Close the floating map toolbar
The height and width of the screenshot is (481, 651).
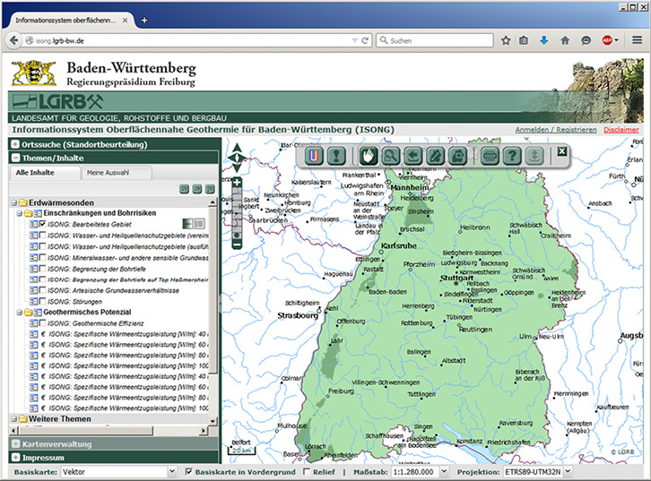click(x=561, y=151)
